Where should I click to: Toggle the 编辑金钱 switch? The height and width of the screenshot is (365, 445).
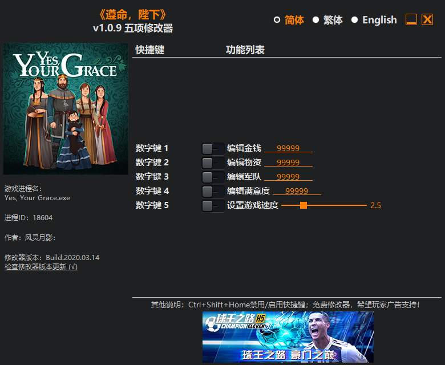(212, 149)
